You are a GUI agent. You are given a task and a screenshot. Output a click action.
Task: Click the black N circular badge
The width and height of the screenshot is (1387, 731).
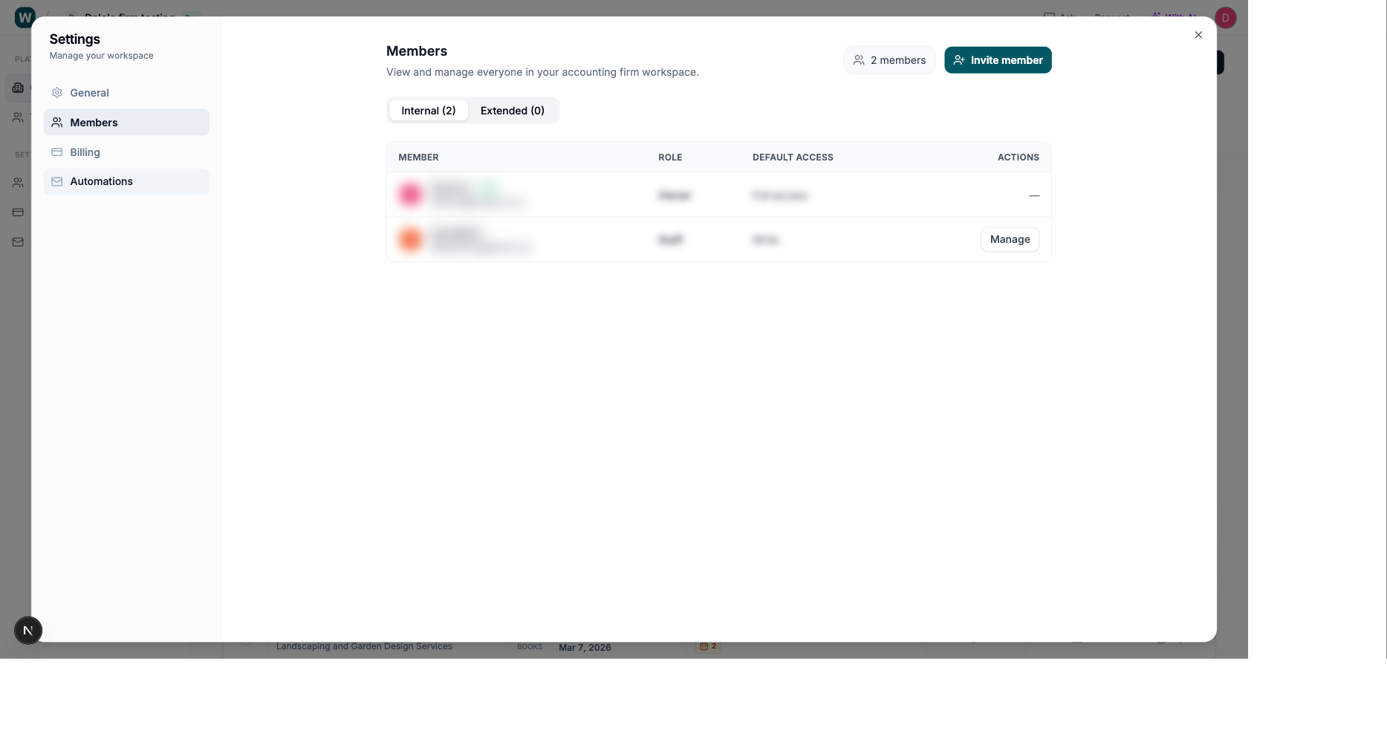[28, 631]
